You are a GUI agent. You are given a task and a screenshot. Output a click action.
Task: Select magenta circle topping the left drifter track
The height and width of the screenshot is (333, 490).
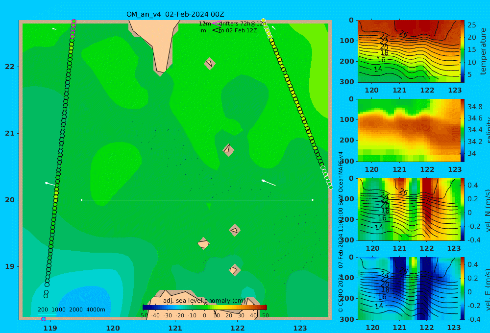click(74, 22)
